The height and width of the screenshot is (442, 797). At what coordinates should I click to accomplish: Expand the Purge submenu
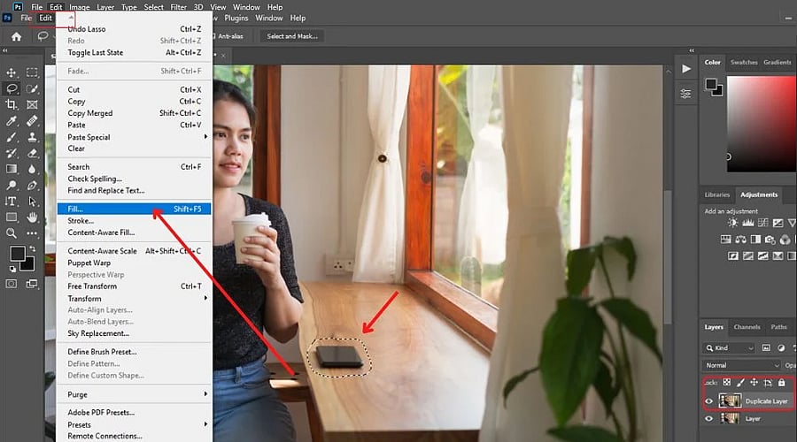(135, 394)
